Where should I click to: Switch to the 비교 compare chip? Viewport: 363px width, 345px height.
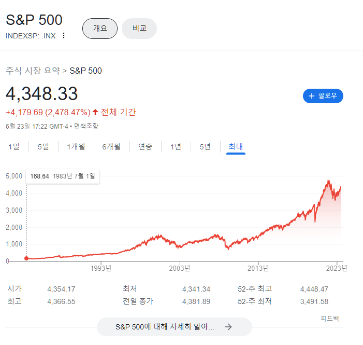coord(139,29)
